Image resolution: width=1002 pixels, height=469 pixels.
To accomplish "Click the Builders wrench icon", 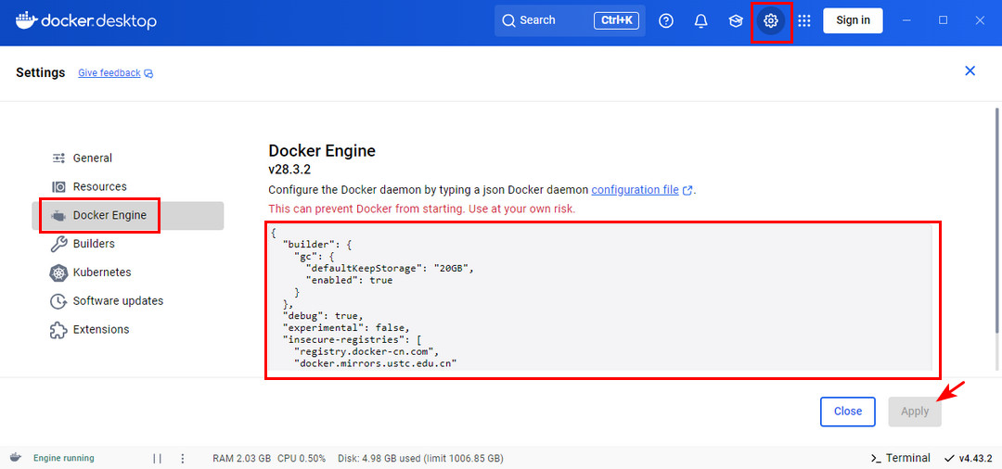I will (x=58, y=244).
